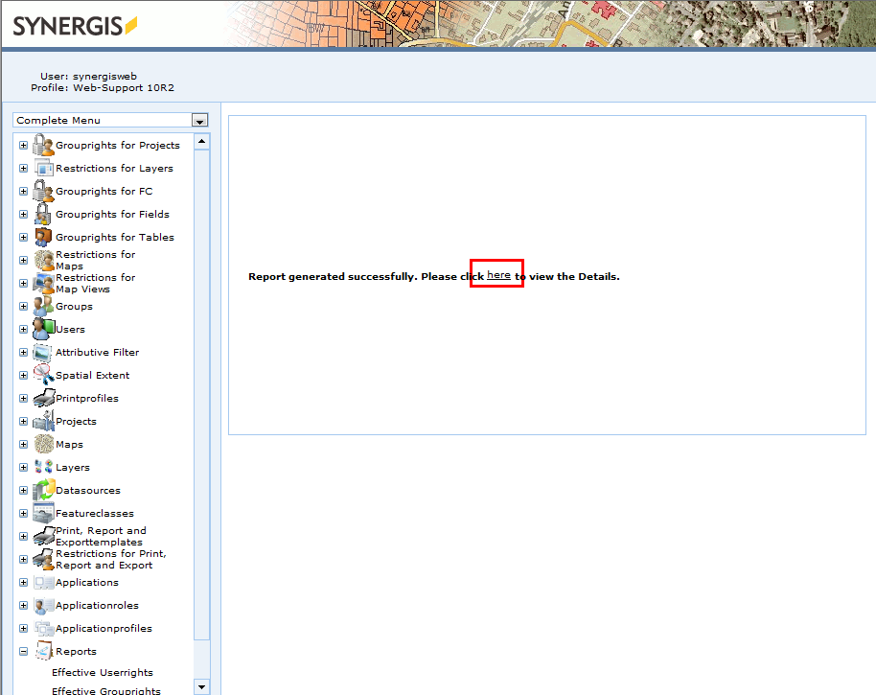Click the Groups icon
The height and width of the screenshot is (695, 876).
pos(43,306)
